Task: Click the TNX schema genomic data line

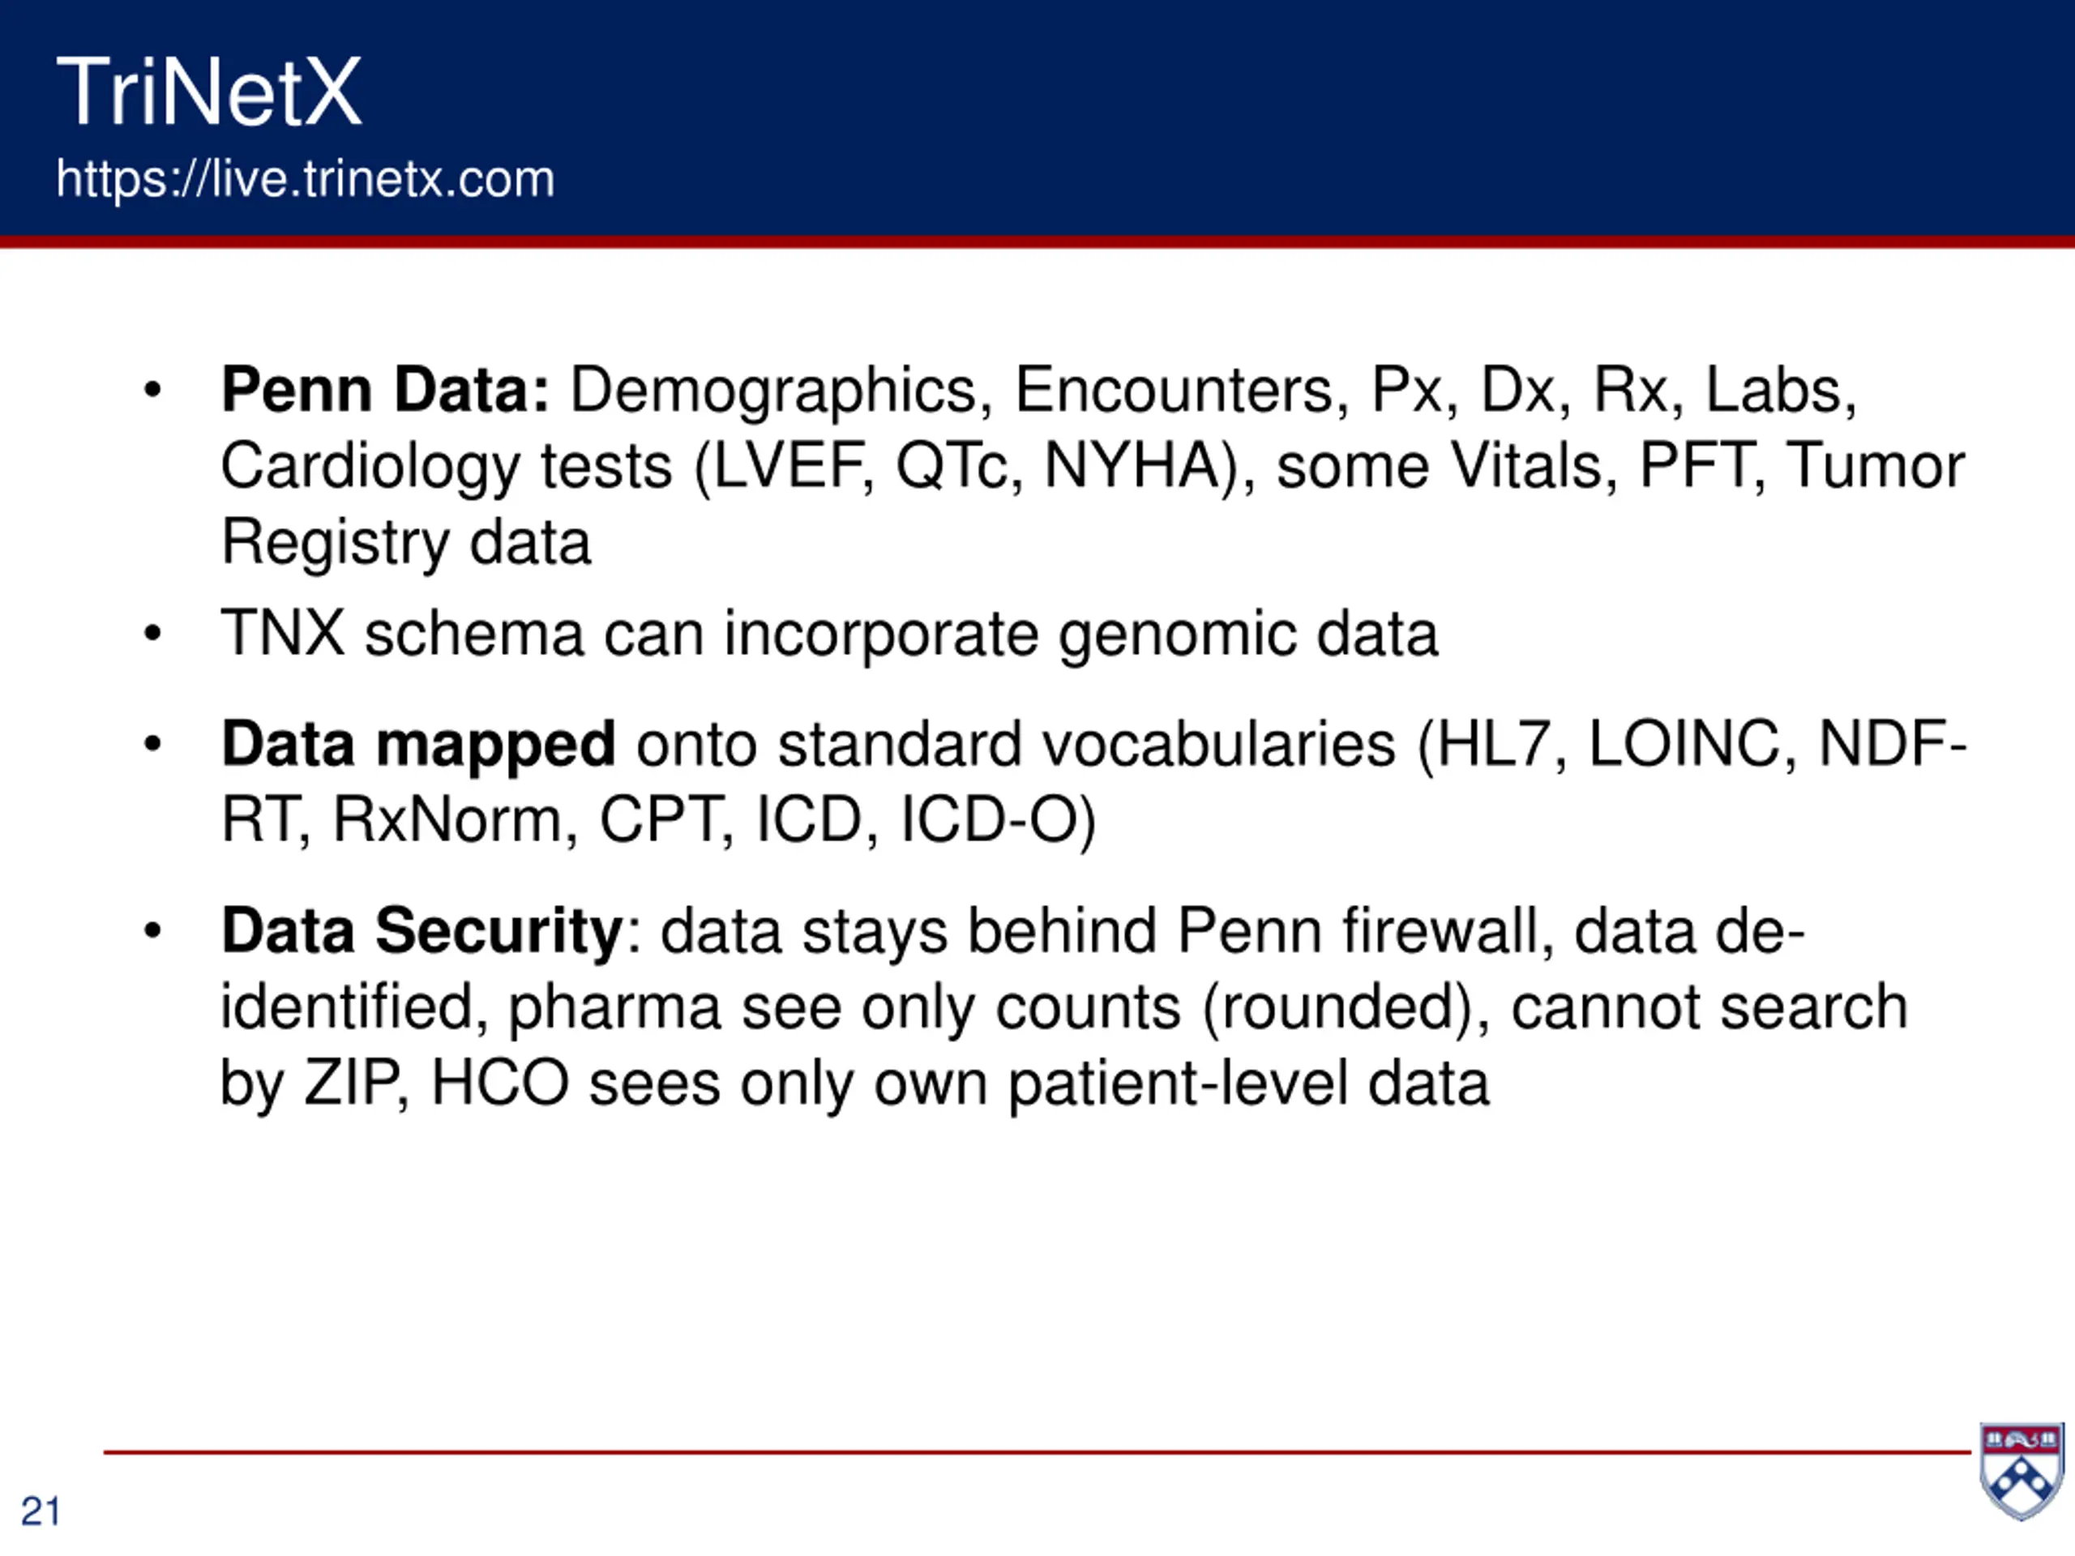Action: pos(829,634)
